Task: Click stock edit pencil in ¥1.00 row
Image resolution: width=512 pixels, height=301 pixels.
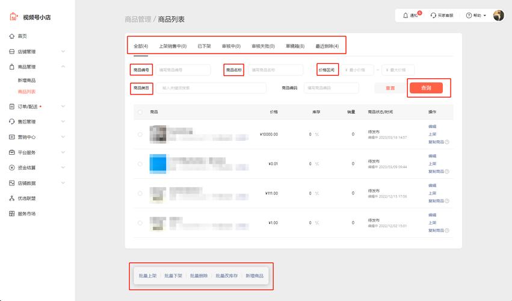Action: [316, 223]
